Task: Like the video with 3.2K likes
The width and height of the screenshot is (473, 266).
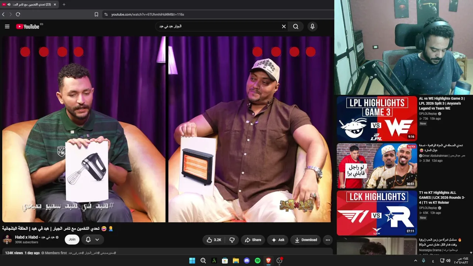Action: click(214, 240)
